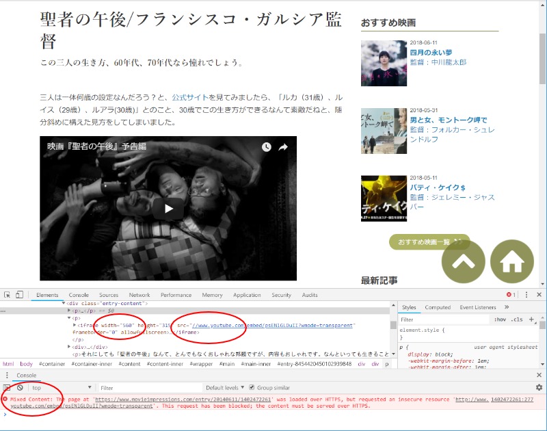The height and width of the screenshot is (431, 547).
Task: Open the Sources tab
Action: [x=109, y=295]
